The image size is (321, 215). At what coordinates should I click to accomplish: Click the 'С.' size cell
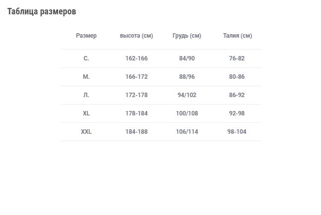(86, 58)
